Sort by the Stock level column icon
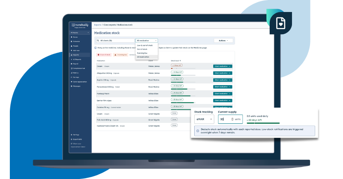The width and height of the screenshot is (343, 179). coord(180,61)
